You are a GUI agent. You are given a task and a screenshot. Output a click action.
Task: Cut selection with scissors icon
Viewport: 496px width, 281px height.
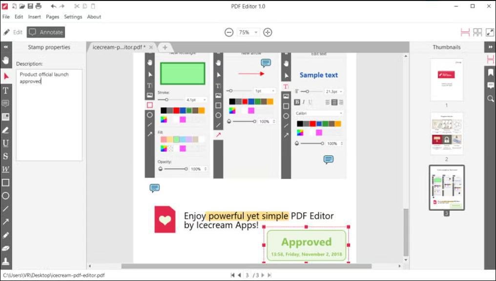click(x=77, y=6)
